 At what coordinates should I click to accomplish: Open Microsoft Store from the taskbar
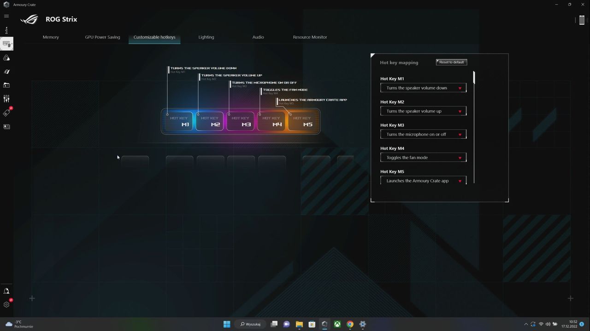click(312, 324)
